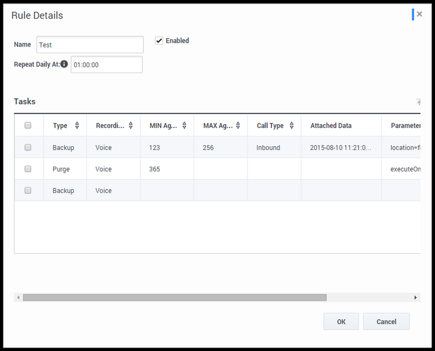435x351 pixels.
Task: Click the Type column sort arrows
Action: pos(77,125)
